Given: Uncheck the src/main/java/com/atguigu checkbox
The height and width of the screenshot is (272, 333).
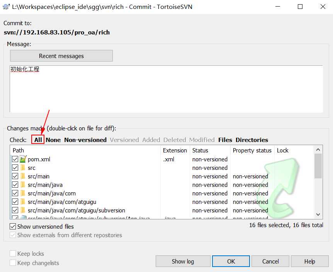Looking at the screenshot, I should 15,202.
